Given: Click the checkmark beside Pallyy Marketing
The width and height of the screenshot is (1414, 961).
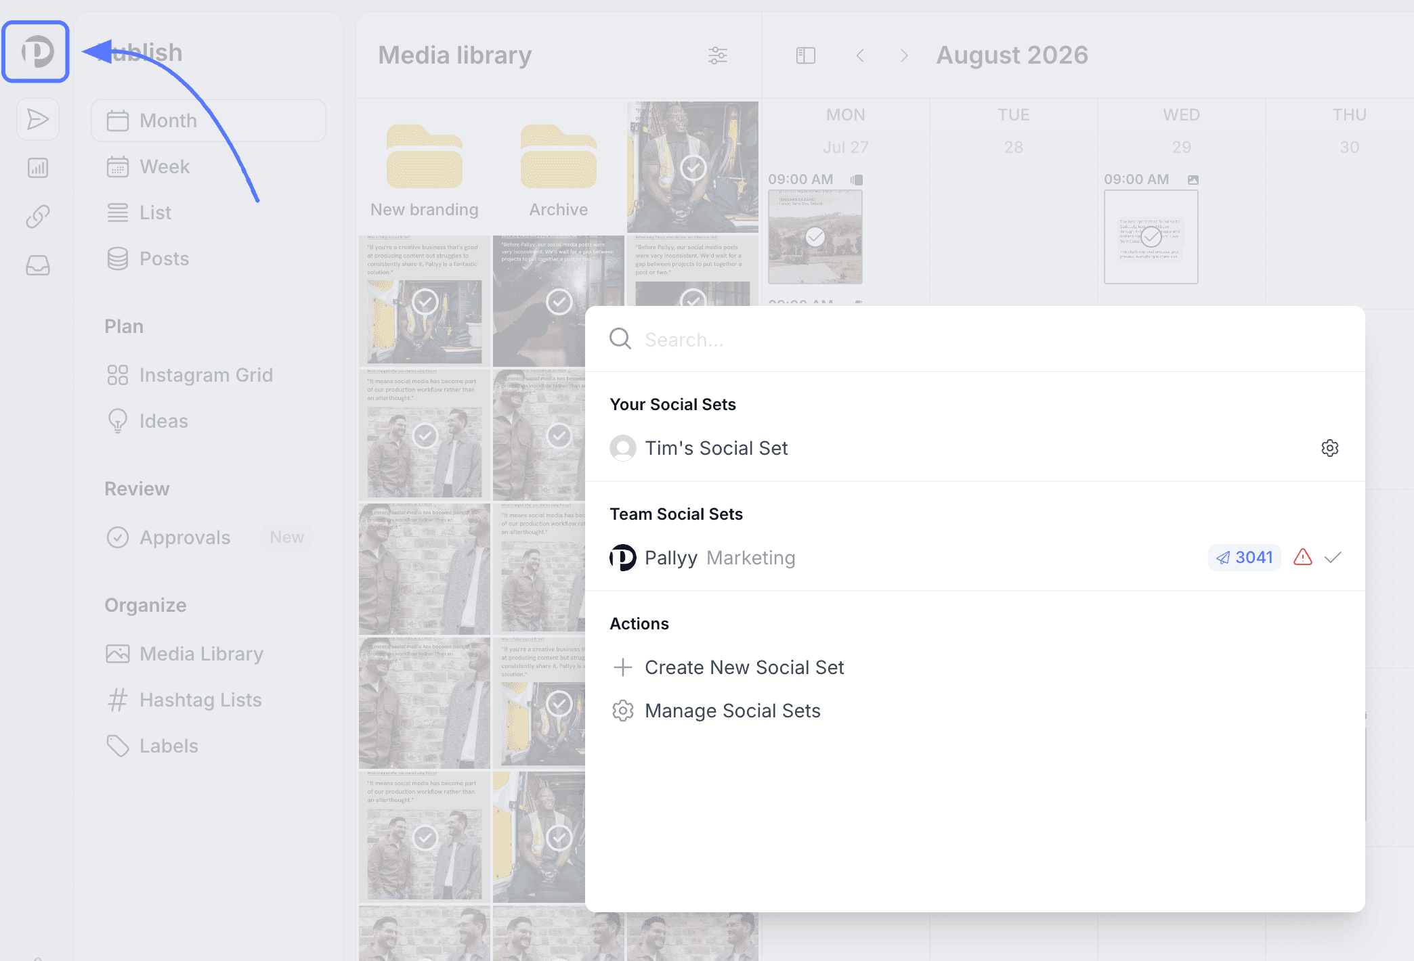Looking at the screenshot, I should [x=1333, y=558].
